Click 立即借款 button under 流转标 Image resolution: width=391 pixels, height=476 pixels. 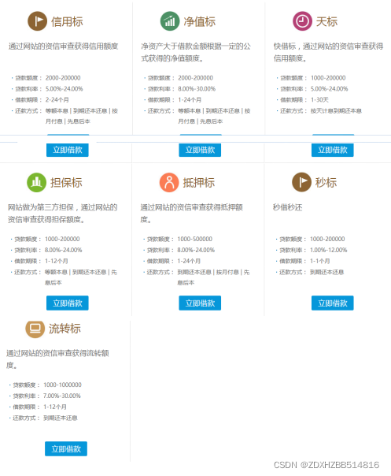66,448
